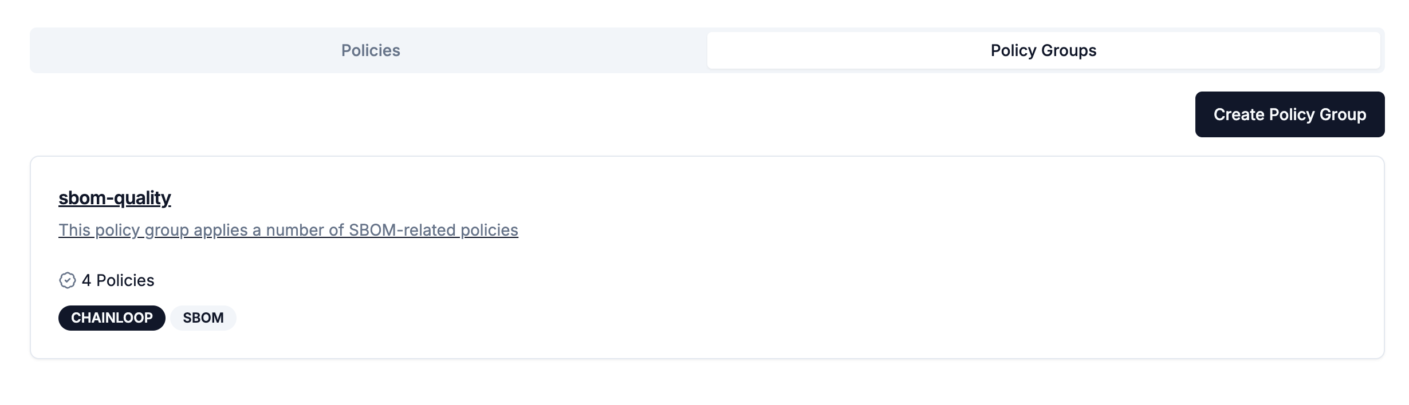
Task: Click the verified badge icon beside 4 Policies
Action: 68,280
